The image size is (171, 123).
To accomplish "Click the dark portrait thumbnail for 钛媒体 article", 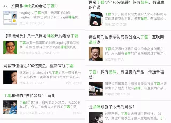I will (x=10, y=77).
